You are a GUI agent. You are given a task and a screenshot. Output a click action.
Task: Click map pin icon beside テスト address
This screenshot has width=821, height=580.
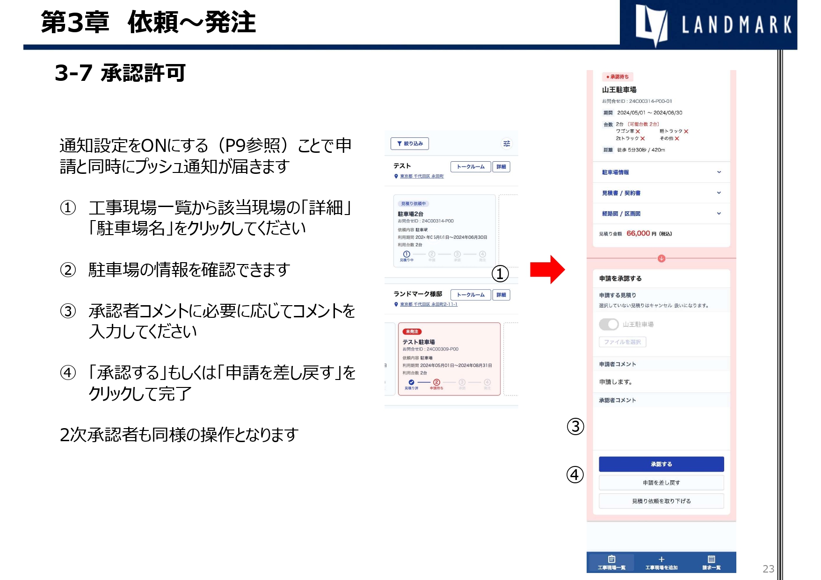(396, 176)
